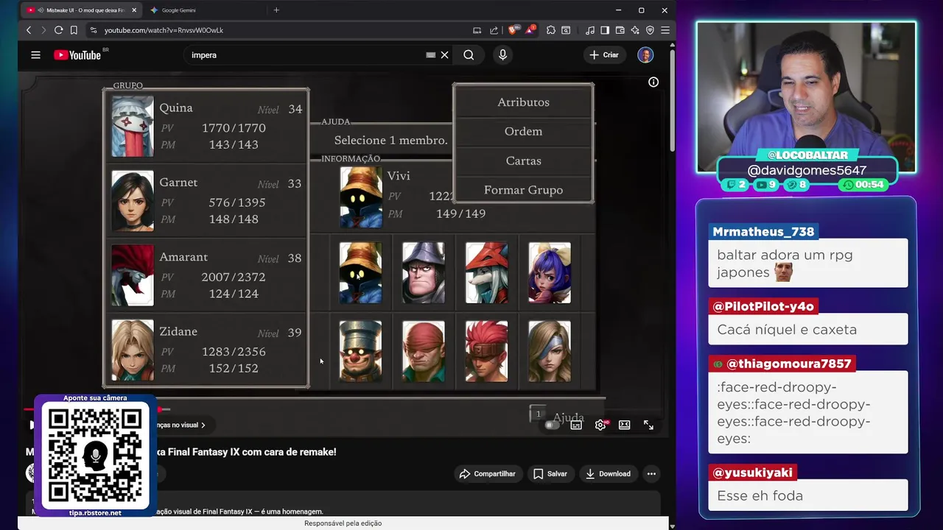The height and width of the screenshot is (530, 943).
Task: View site information icon beside the URL
Action: tap(93, 30)
